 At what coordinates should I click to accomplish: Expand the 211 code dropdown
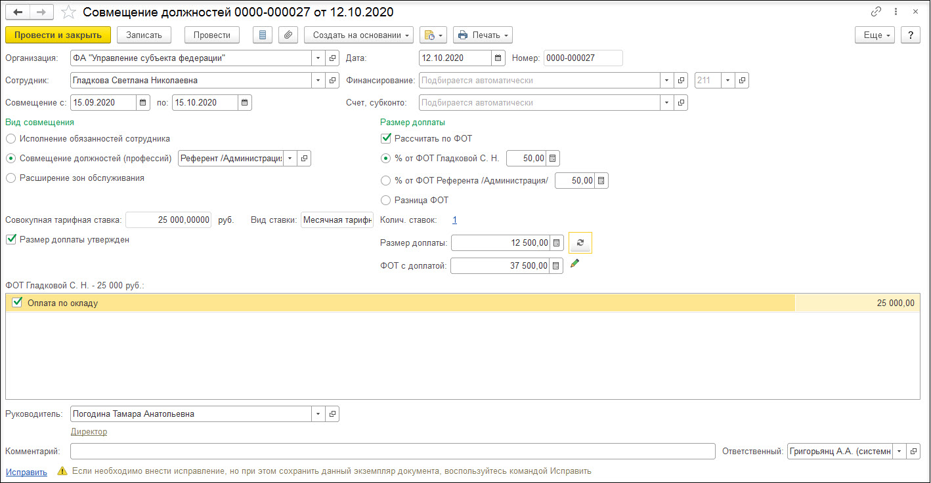[x=728, y=80]
